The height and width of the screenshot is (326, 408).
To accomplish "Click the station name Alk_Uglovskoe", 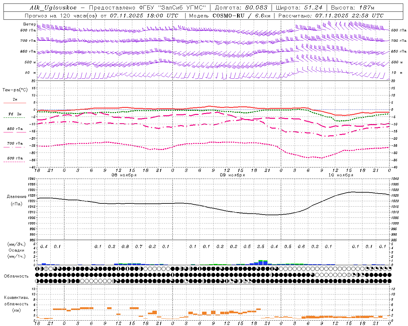I will tap(53, 8).
